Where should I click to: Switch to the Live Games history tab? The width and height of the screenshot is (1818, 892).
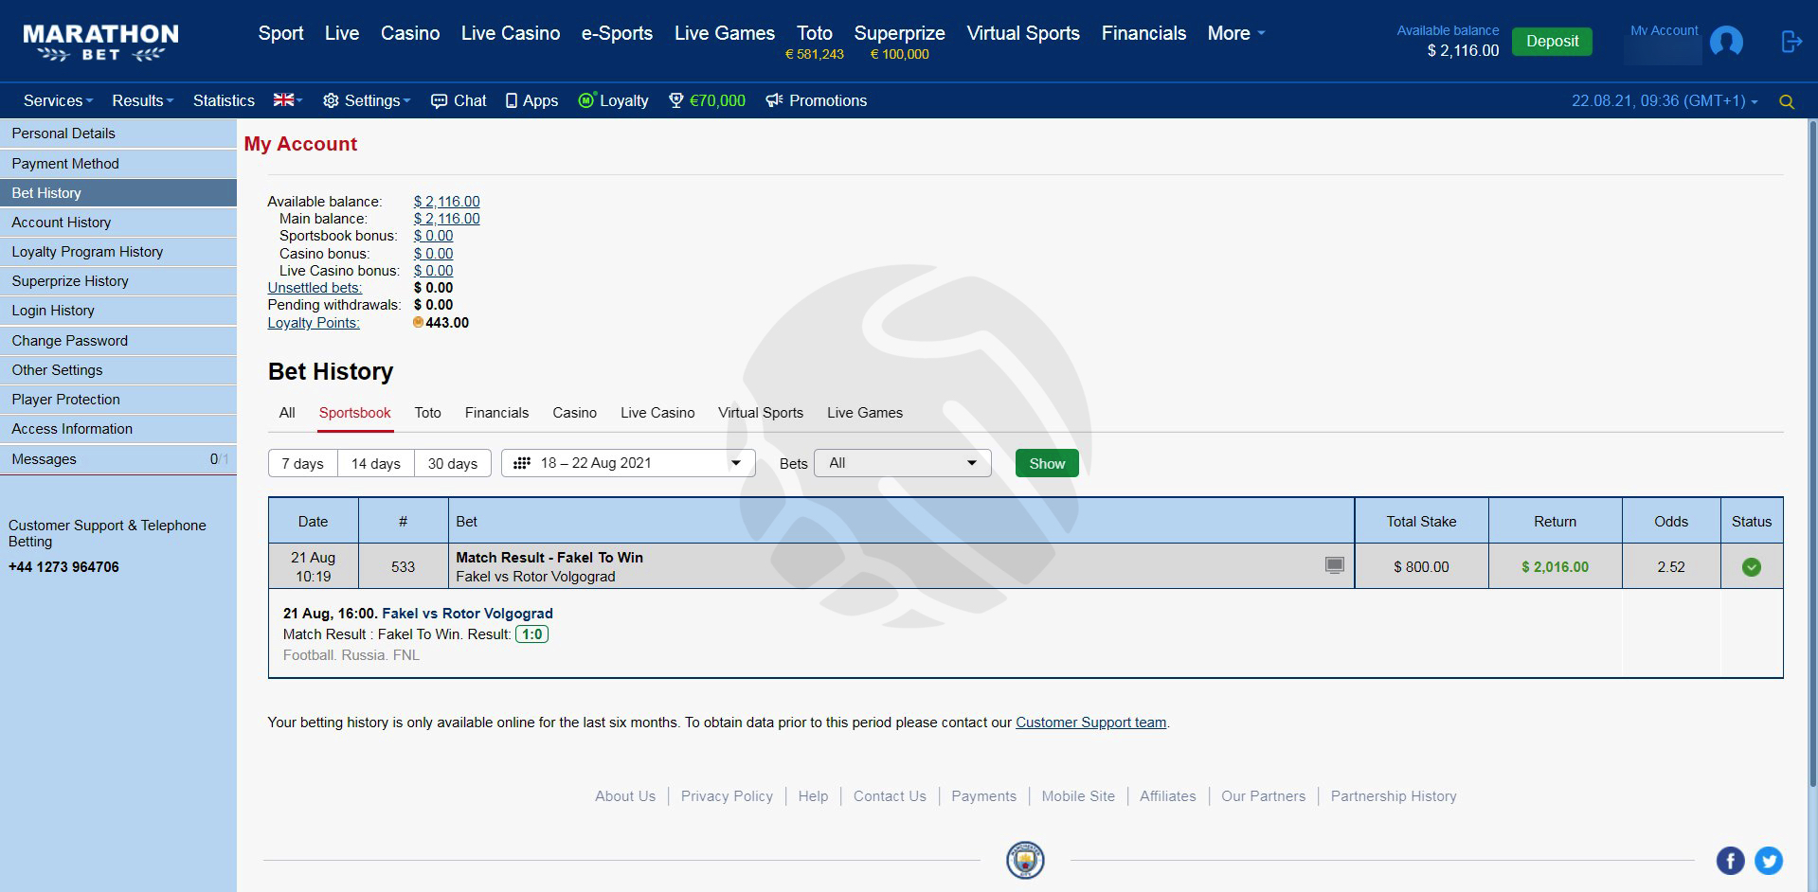[x=865, y=413]
